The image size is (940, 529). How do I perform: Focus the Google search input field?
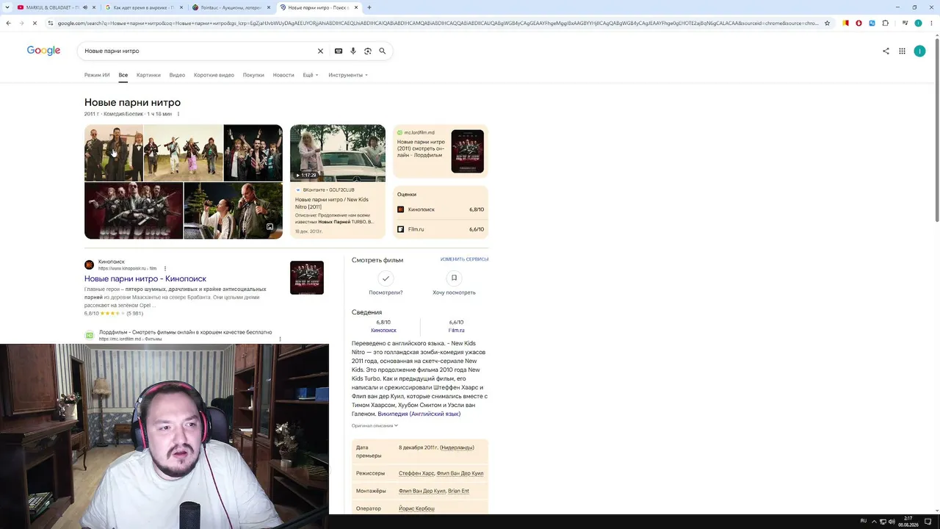coord(198,51)
